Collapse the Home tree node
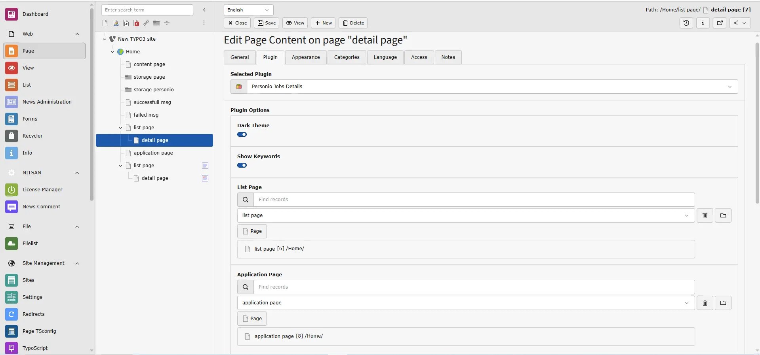The image size is (760, 355). coord(112,52)
